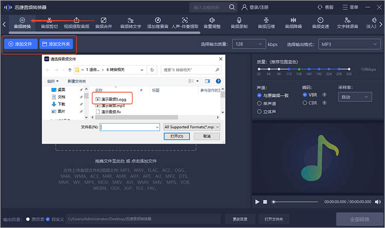Open the 视频提取音频 tool
Image resolution: width=385 pixels, height=228 pixels.
point(76,23)
